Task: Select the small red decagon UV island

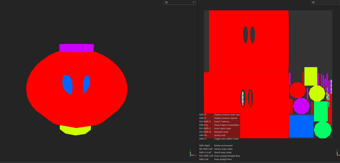Action: tap(297, 90)
